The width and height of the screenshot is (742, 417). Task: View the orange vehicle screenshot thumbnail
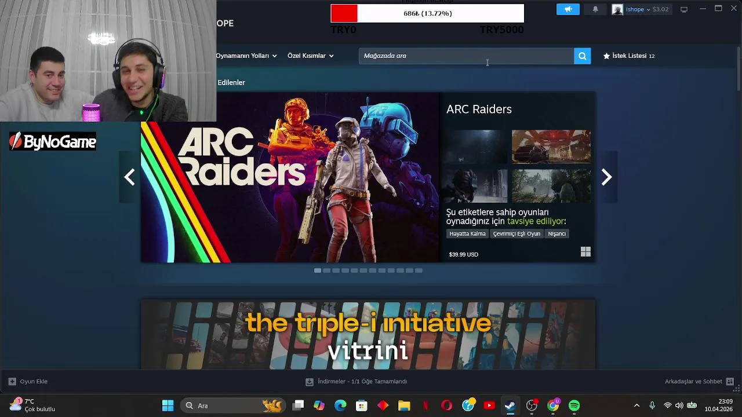(x=551, y=147)
